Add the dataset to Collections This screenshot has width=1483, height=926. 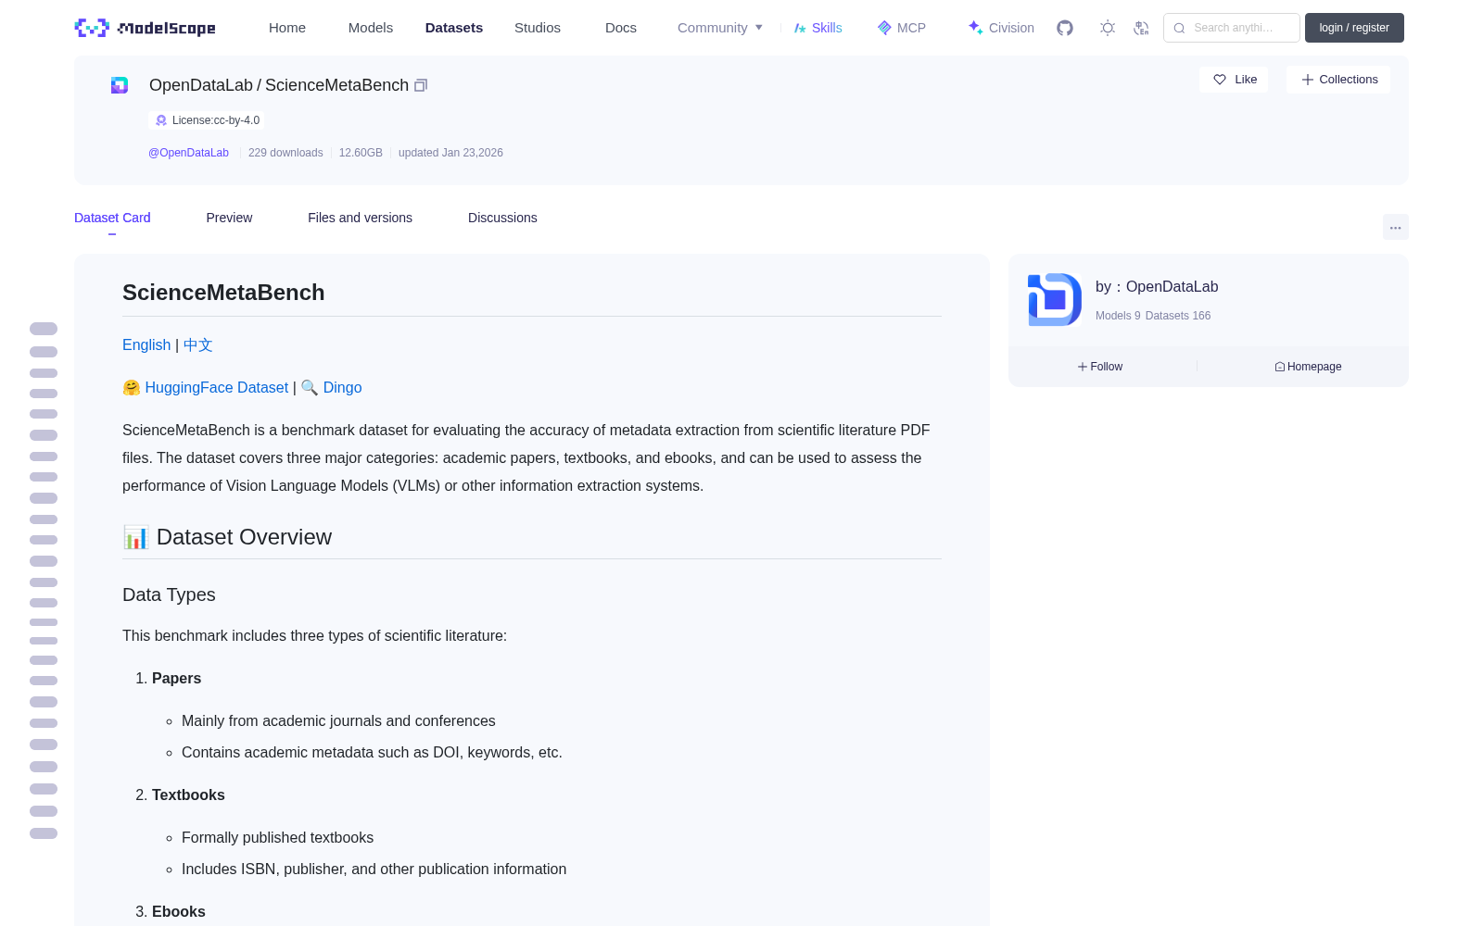coord(1338,80)
